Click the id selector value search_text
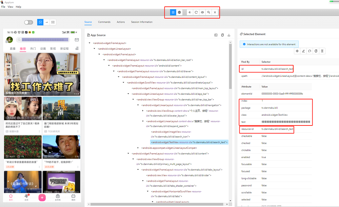Viewport: 339px width, 207px height. 277,69
